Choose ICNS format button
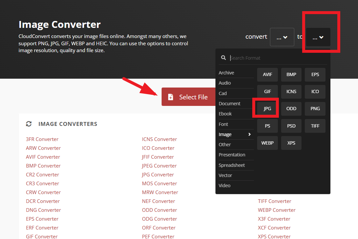 tap(291, 91)
